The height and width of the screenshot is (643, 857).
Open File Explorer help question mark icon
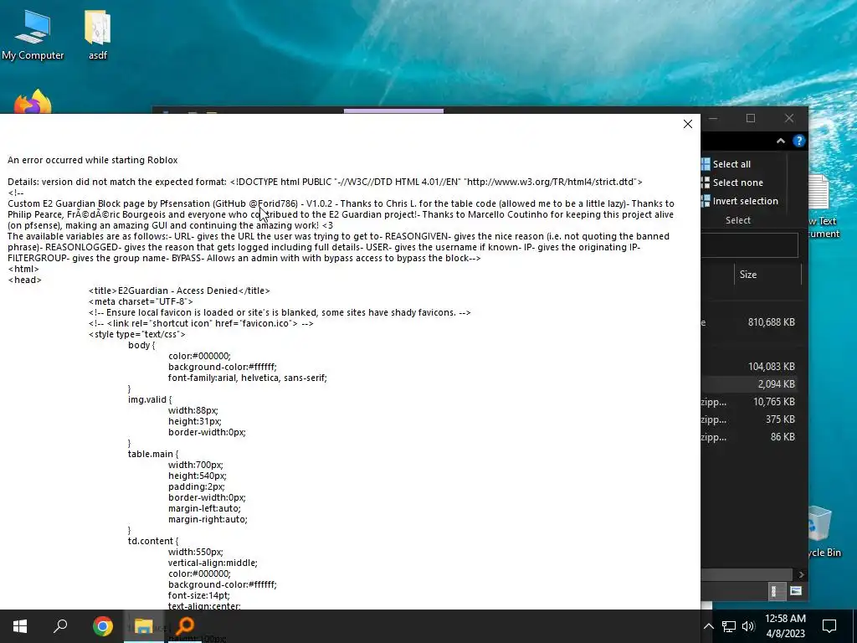click(799, 141)
